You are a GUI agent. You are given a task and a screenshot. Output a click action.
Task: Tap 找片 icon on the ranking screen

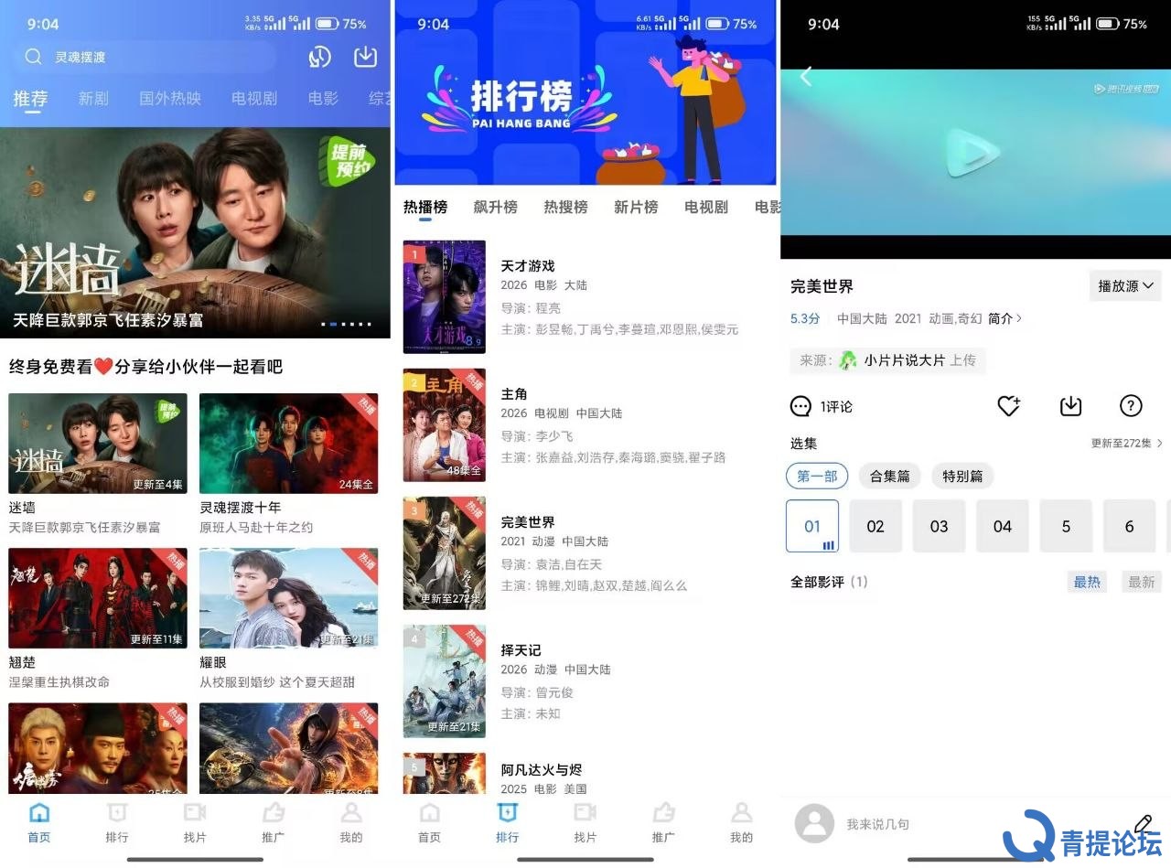(585, 813)
